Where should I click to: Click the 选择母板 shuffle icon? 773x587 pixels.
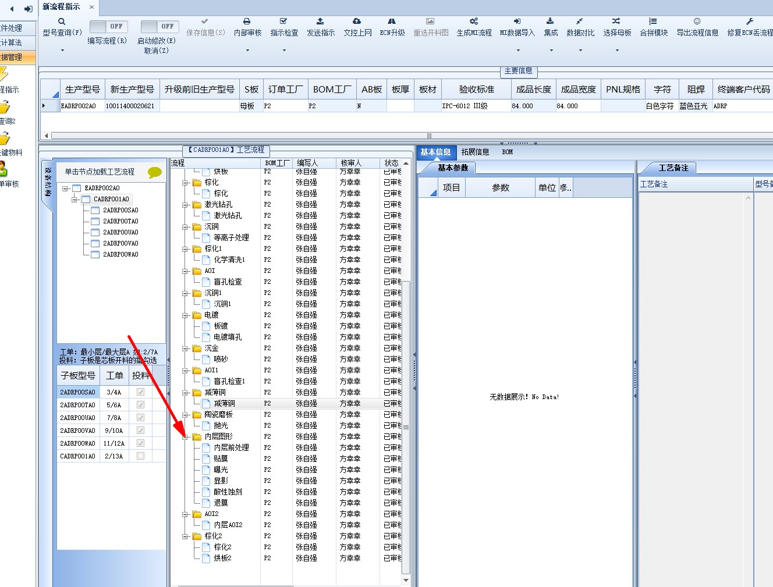(x=616, y=22)
